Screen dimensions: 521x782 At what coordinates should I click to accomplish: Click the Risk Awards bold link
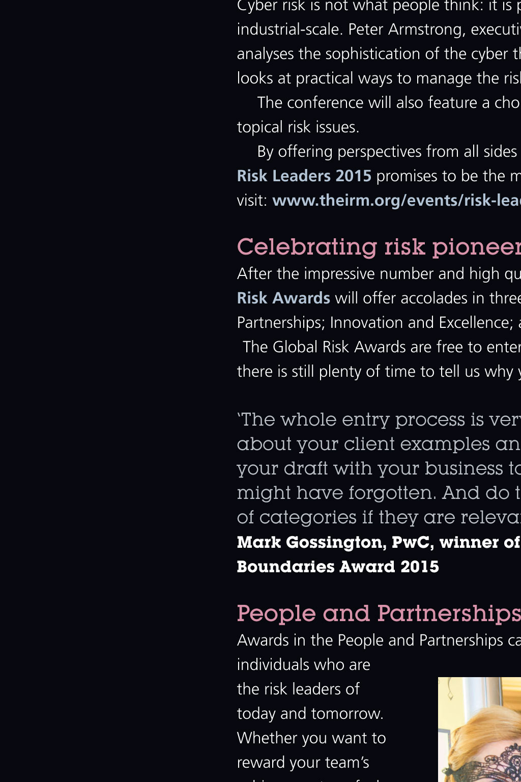click(x=283, y=298)
